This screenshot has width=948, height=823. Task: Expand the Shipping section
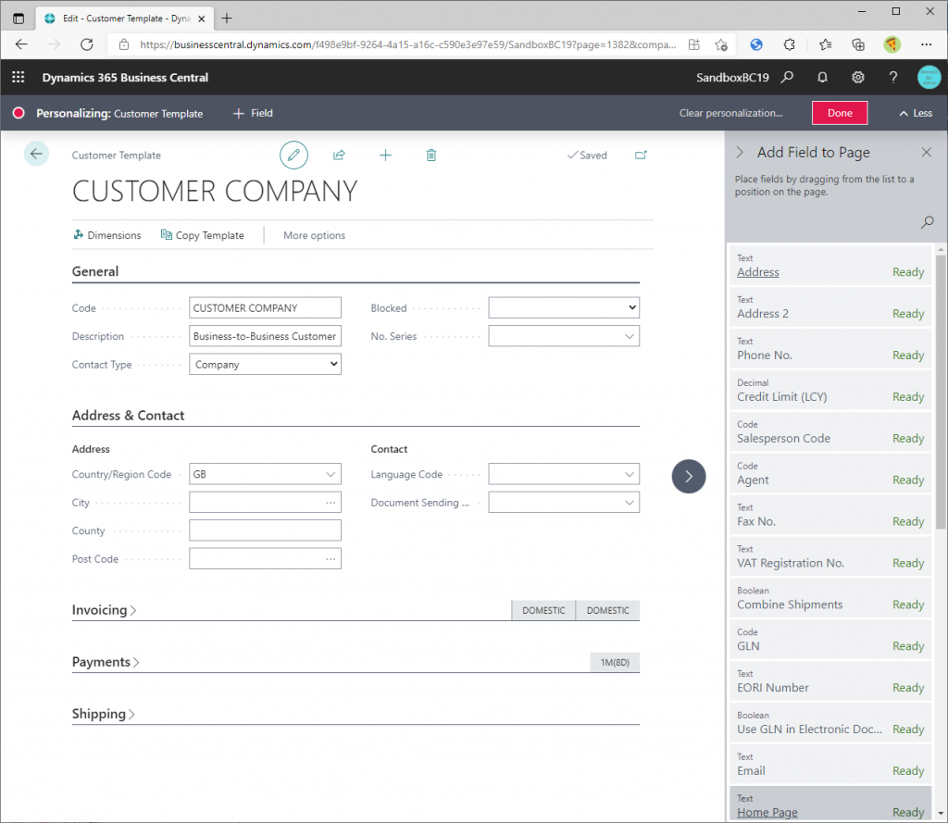click(104, 714)
